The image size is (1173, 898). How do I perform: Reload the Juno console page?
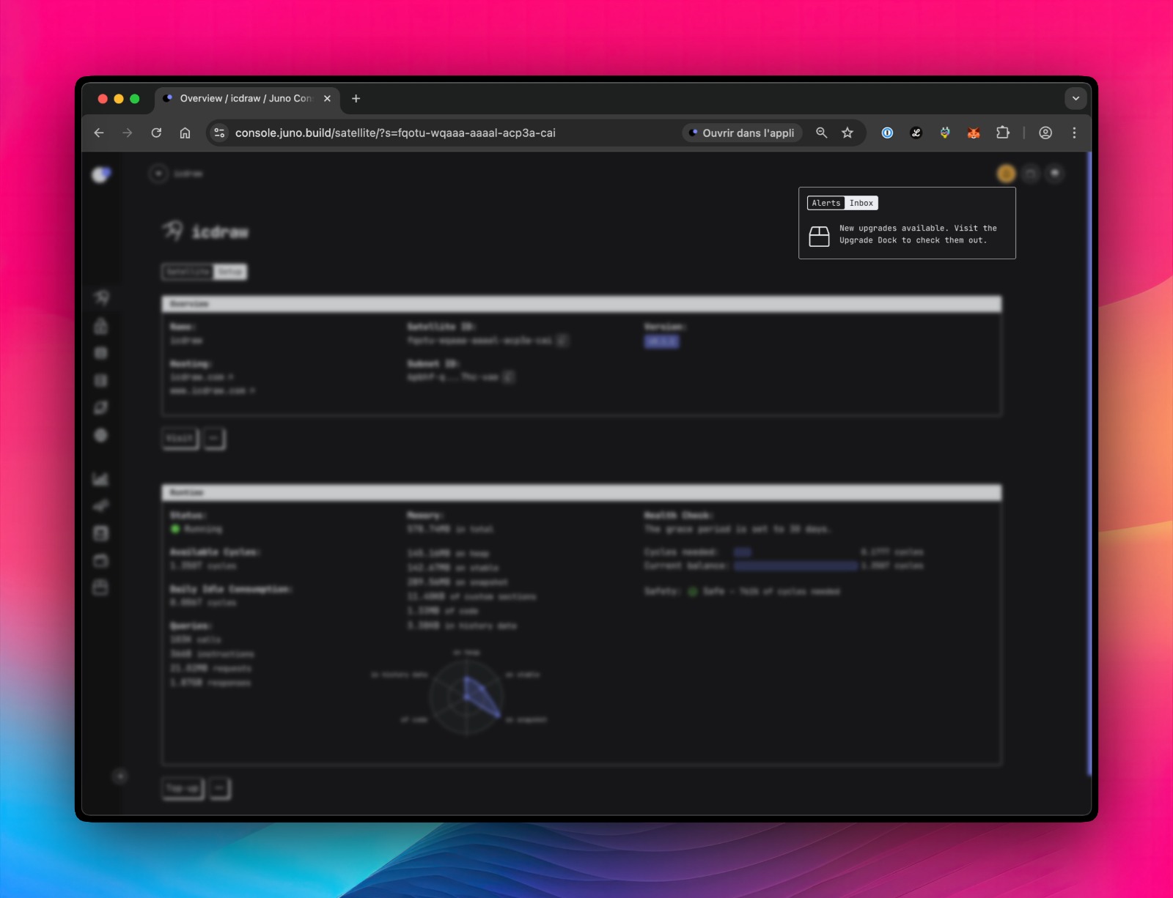click(x=156, y=133)
